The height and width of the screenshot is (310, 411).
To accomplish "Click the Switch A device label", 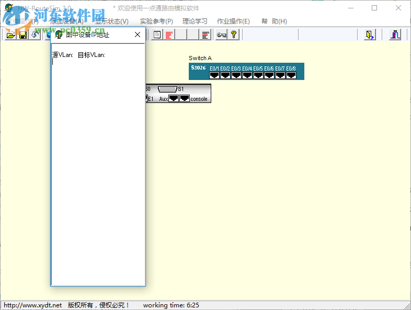I will [200, 58].
